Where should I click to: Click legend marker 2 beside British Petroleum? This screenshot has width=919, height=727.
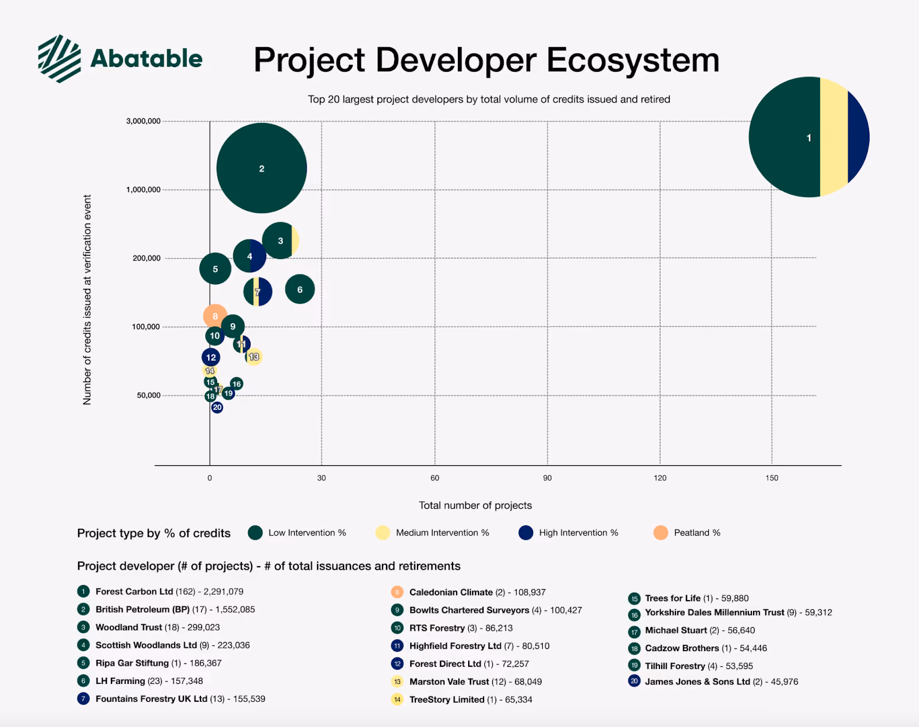pos(83,609)
